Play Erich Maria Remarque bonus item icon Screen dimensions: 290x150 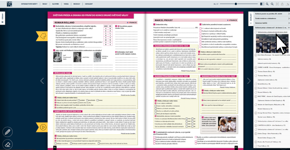click(x=256, y=55)
